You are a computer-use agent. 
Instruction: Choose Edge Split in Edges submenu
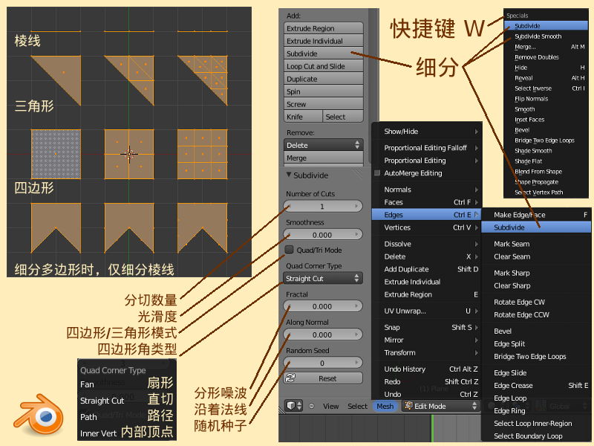[x=536, y=343]
